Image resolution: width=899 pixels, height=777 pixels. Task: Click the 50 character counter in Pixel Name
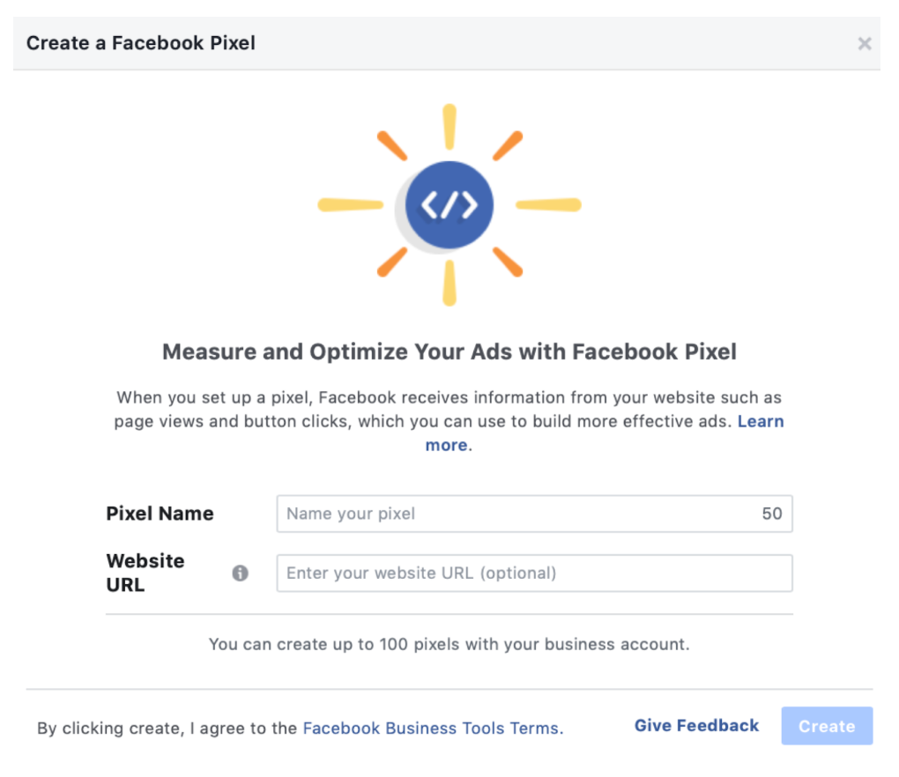[772, 514]
